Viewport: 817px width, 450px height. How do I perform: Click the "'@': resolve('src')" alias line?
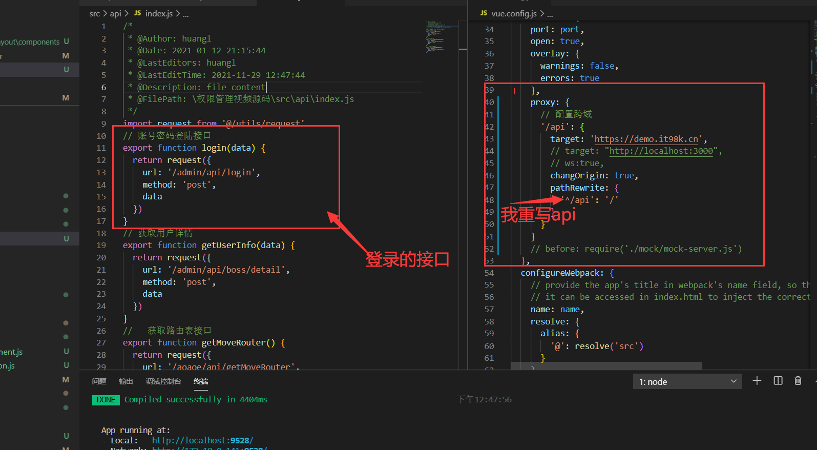pyautogui.click(x=597, y=346)
